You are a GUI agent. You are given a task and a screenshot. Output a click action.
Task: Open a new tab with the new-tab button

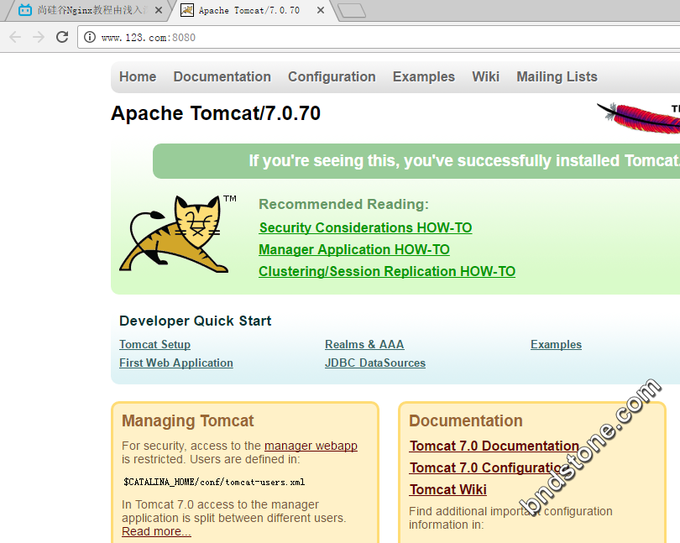[x=351, y=10]
